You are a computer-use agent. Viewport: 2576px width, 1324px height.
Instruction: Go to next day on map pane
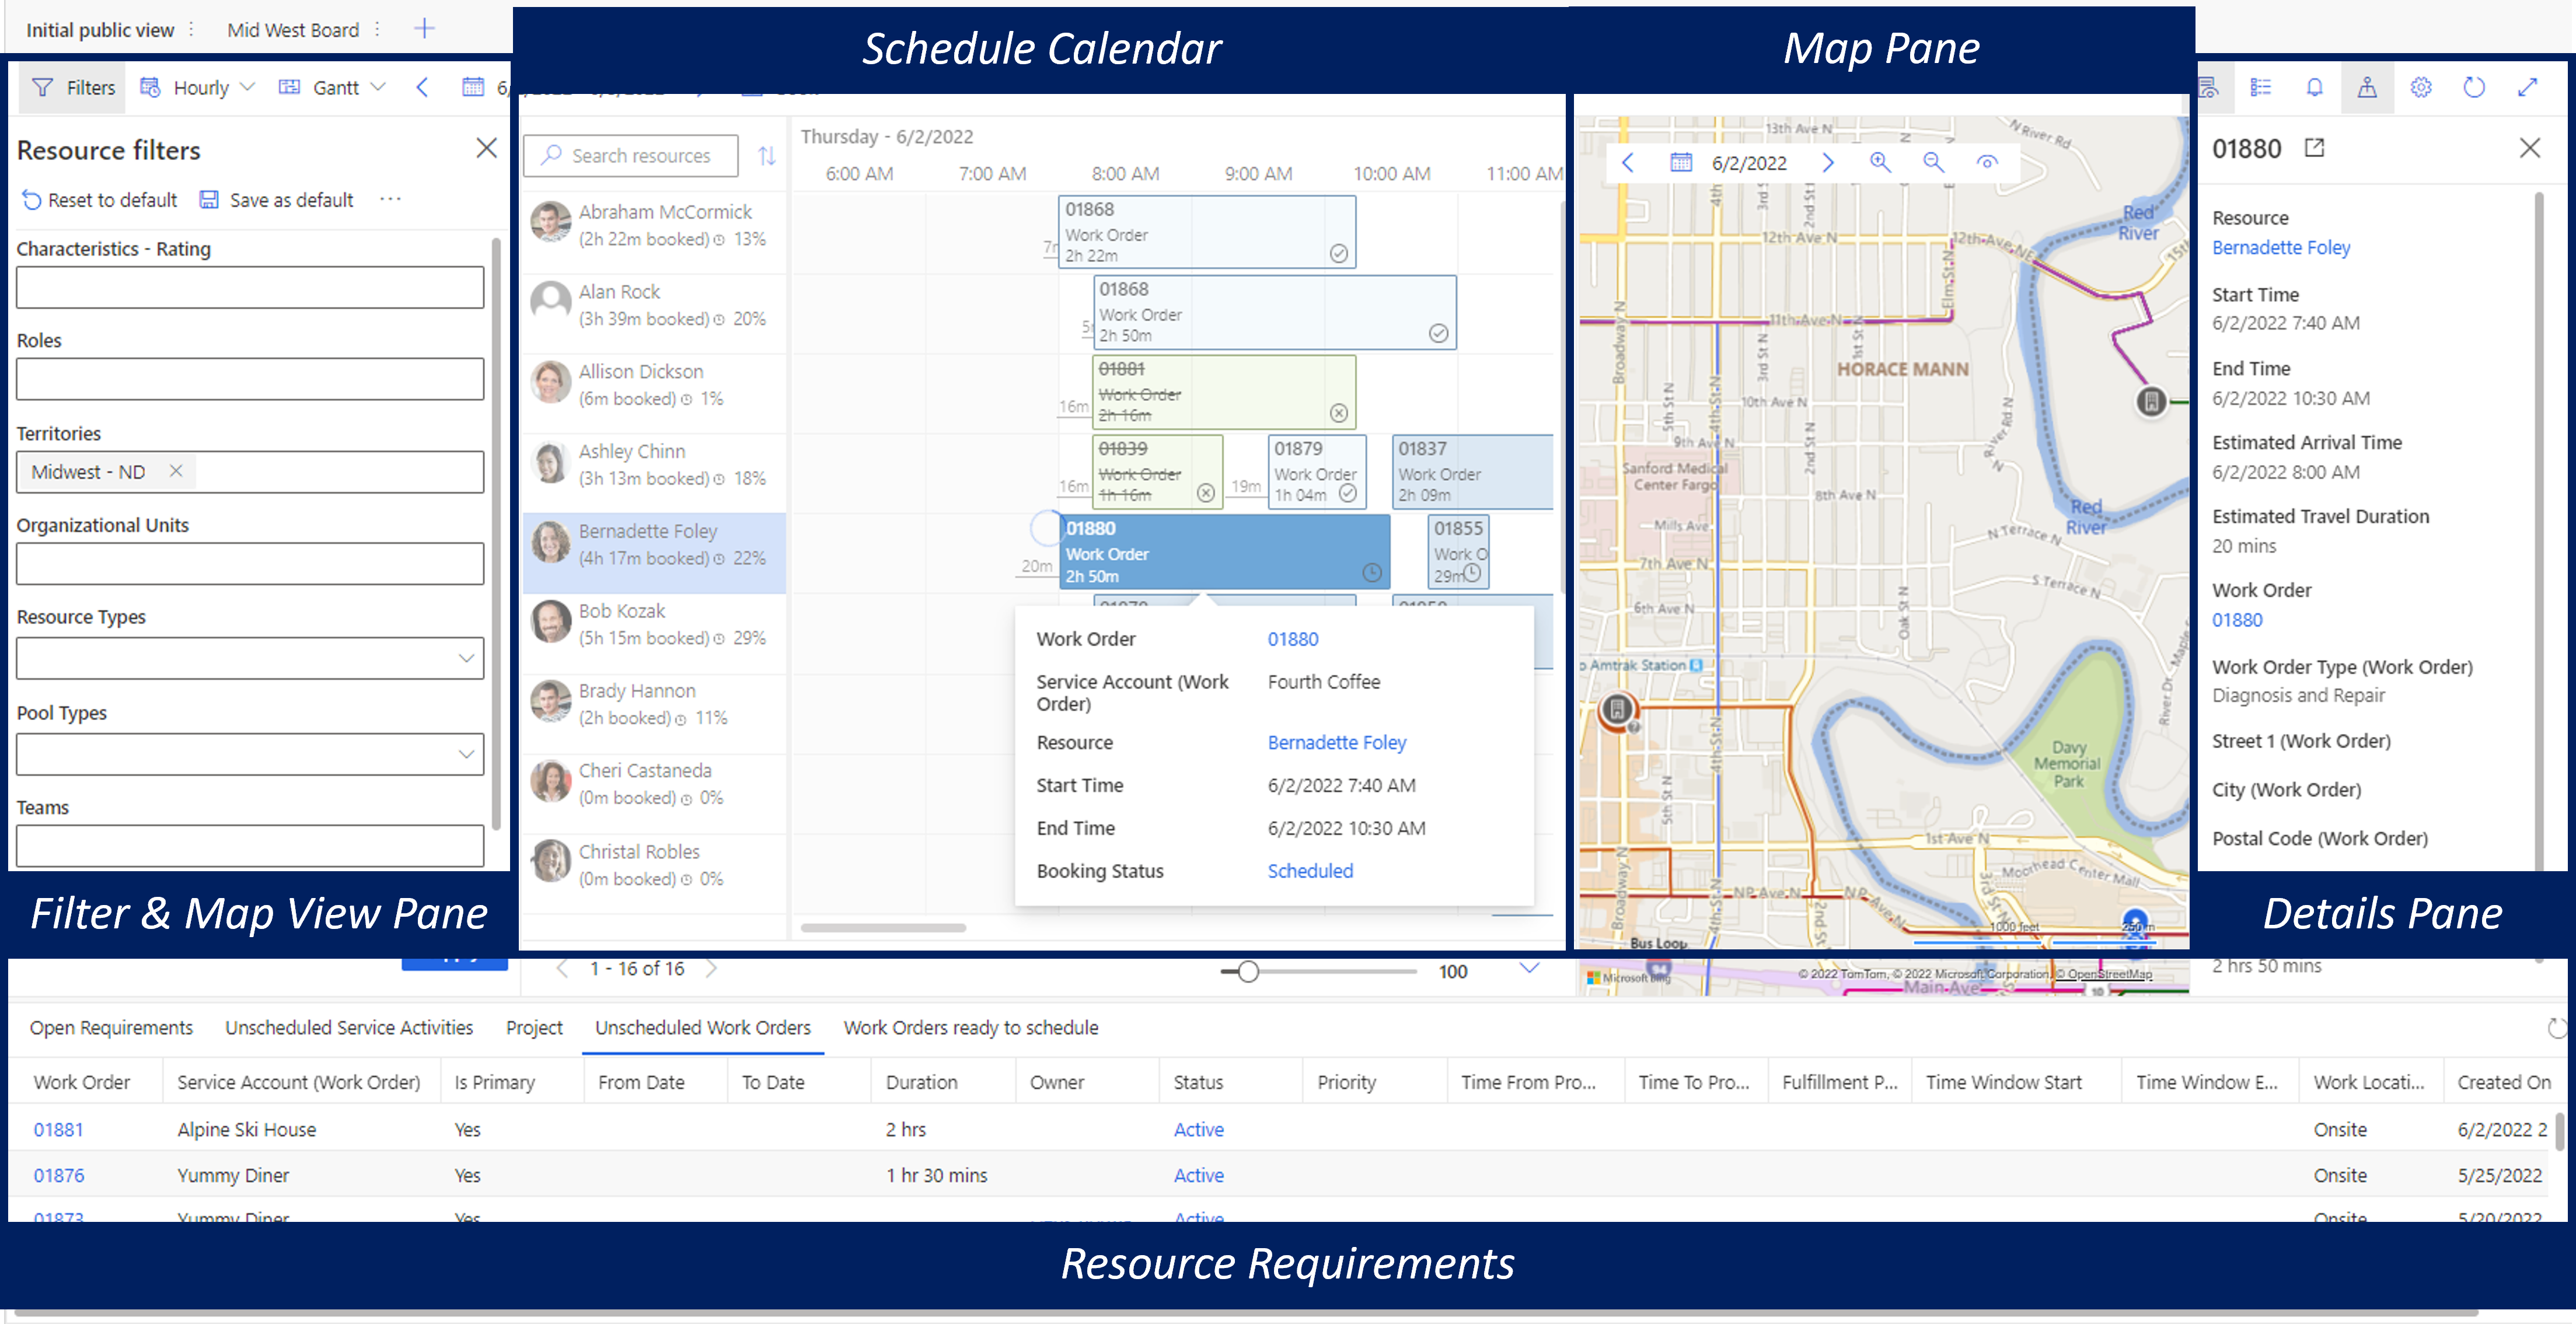pos(1828,163)
